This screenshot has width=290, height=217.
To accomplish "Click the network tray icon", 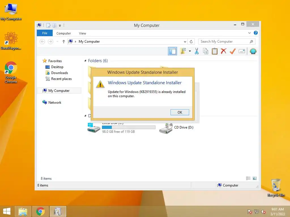I will (257, 212).
